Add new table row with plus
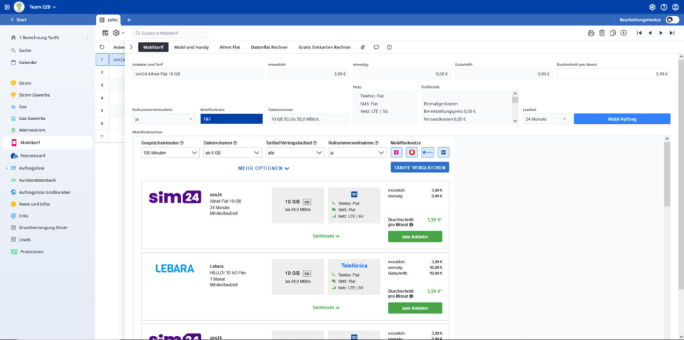This screenshot has width=684, height=340. pyautogui.click(x=102, y=136)
